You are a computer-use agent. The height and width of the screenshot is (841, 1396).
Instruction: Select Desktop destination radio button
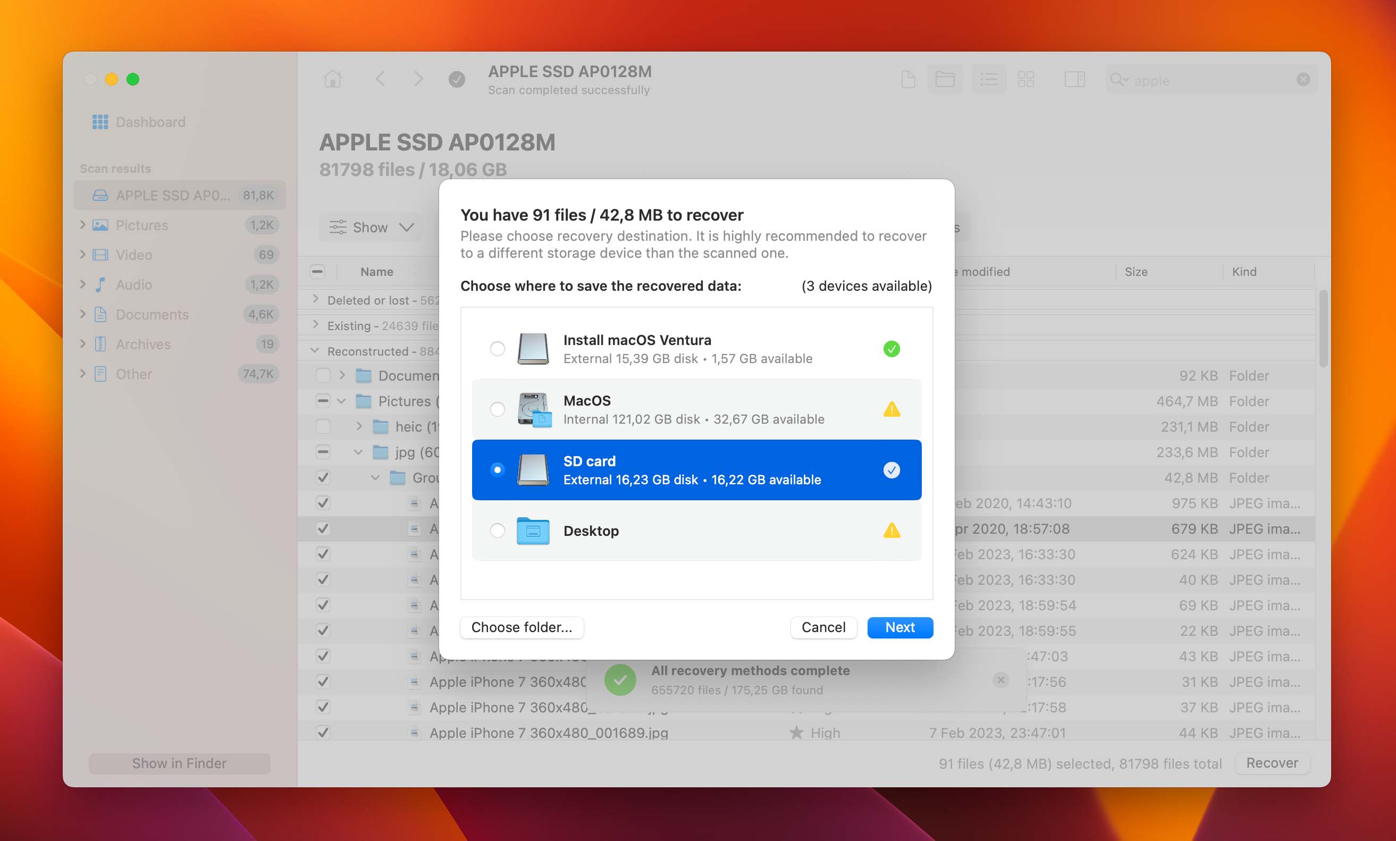[497, 531]
